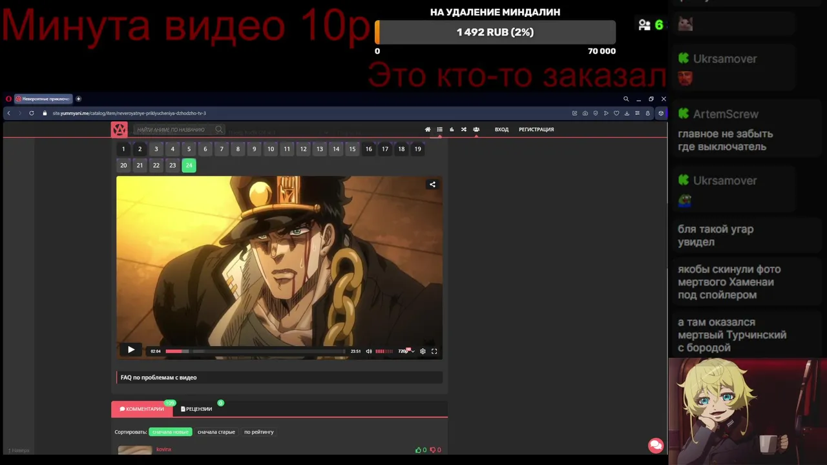Adjust the video volume level bar
The height and width of the screenshot is (465, 827).
click(x=384, y=351)
